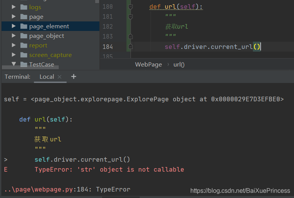Click WebPage breadcrumb
294x198 pixels.
point(149,65)
